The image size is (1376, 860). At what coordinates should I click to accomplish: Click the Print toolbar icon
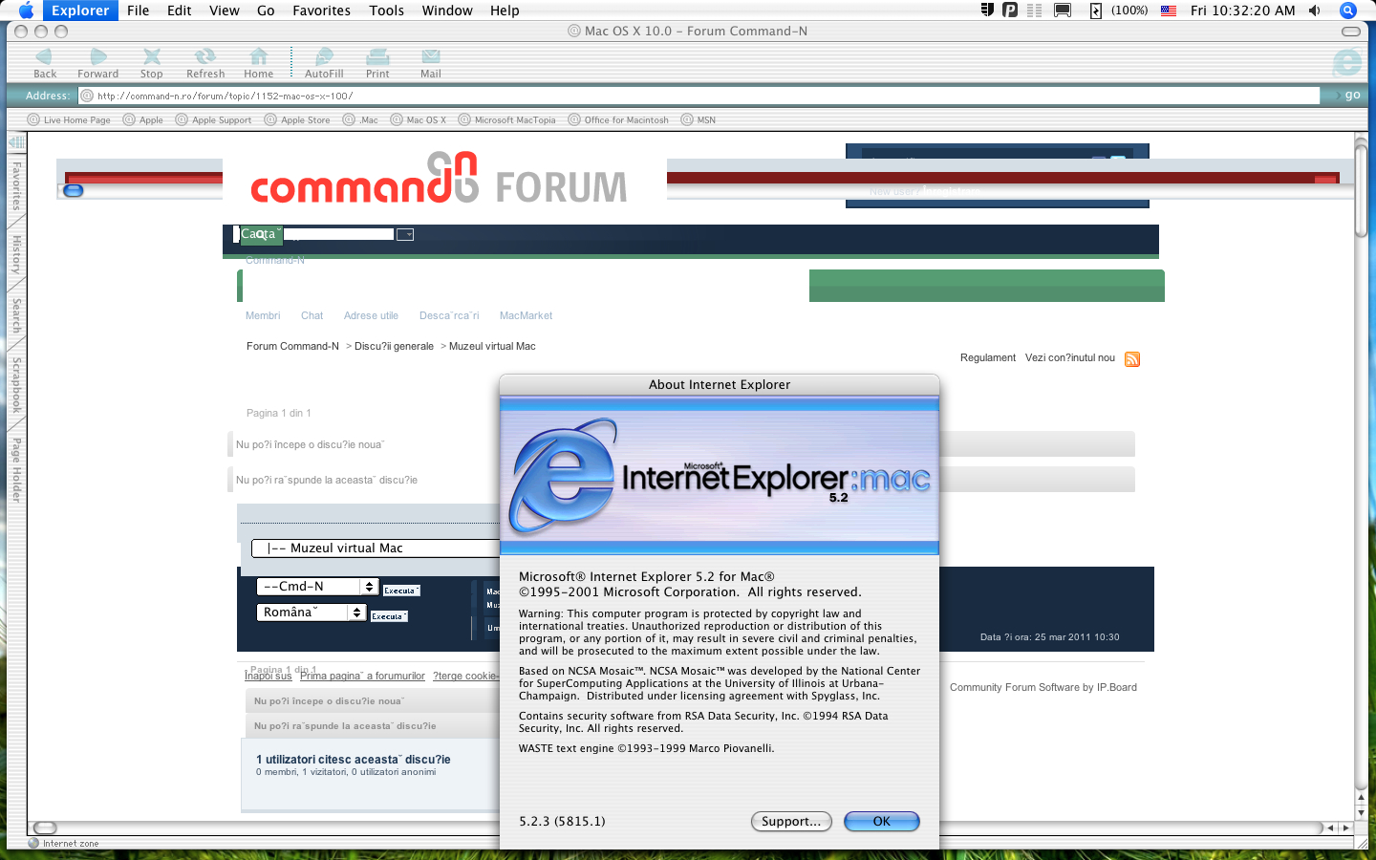tap(377, 57)
